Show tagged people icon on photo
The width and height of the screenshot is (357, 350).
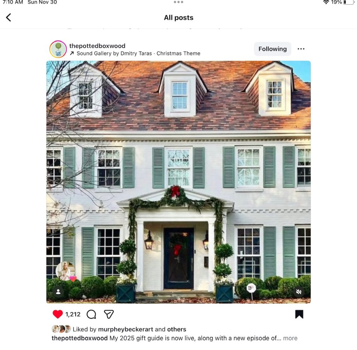point(58,292)
